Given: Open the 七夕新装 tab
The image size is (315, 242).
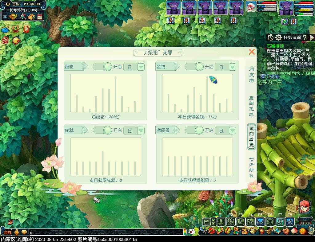Looking at the screenshot, I should [x=251, y=167].
